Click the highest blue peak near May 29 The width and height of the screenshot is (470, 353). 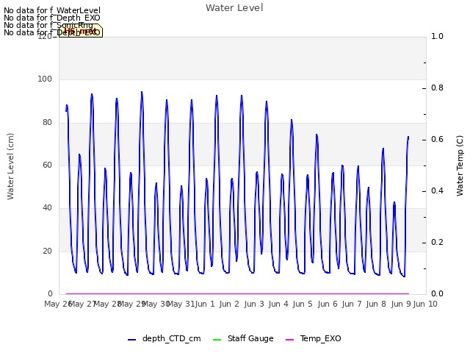142,92
